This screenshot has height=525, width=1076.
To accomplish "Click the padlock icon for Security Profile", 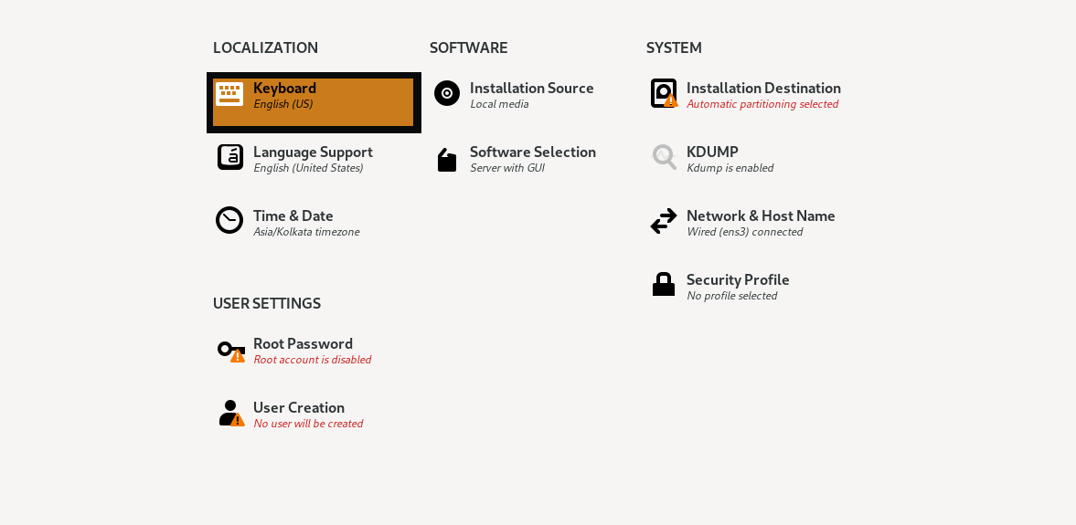I will 664,285.
